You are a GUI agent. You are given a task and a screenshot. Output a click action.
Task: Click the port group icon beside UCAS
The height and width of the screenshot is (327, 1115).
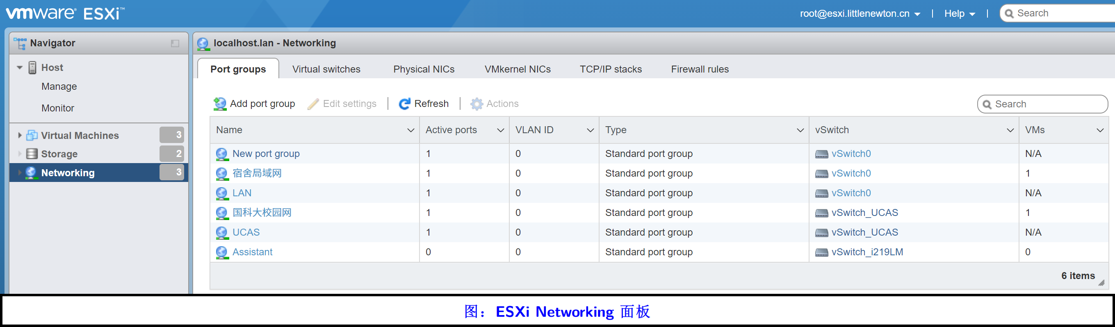[x=222, y=233]
